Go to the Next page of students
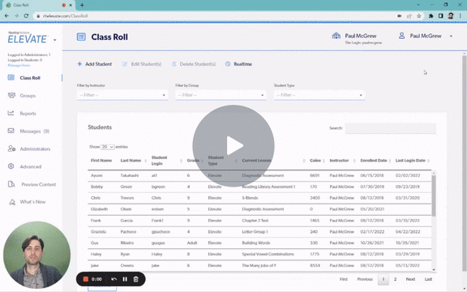The image size is (467, 292). pyautogui.click(x=410, y=279)
